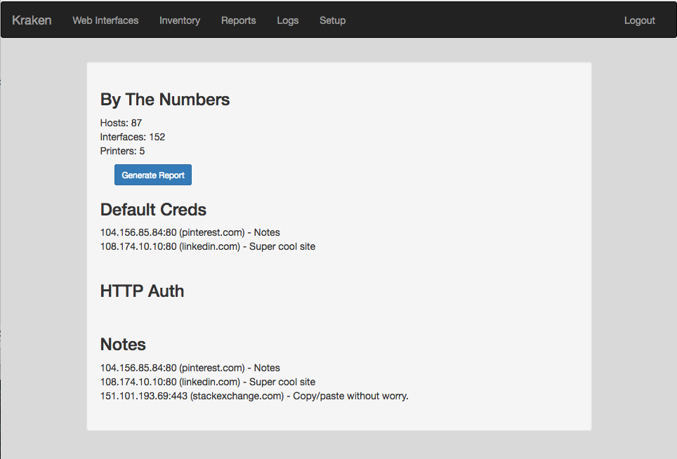Select Logs in the navigation bar

[288, 20]
